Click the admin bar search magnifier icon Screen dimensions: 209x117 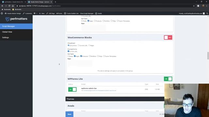(207, 13)
